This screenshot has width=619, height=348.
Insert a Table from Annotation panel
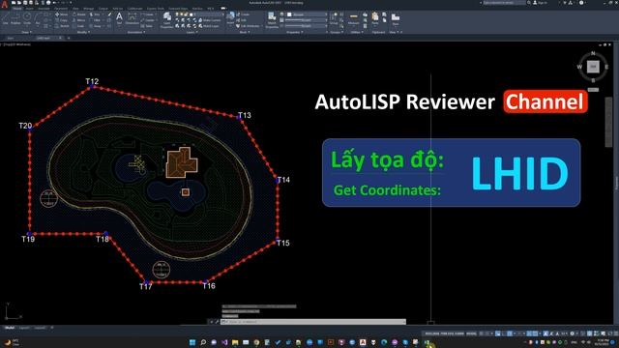(x=147, y=26)
